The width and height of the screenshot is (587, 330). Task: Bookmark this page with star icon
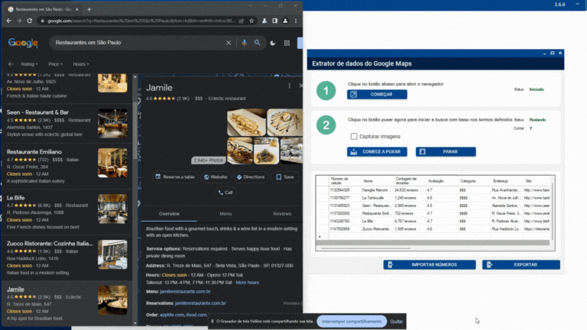point(251,21)
